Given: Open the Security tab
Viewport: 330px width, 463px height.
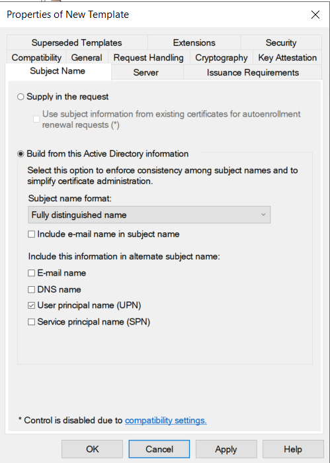Looking at the screenshot, I should click(x=281, y=42).
